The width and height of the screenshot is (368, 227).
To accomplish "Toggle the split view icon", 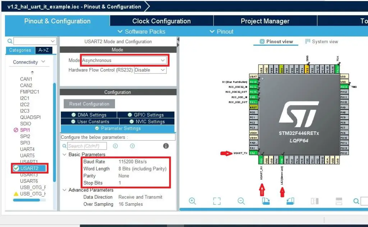I will (314, 201).
